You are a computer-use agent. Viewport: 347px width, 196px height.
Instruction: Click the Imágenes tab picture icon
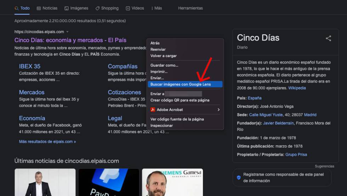[x=67, y=8]
